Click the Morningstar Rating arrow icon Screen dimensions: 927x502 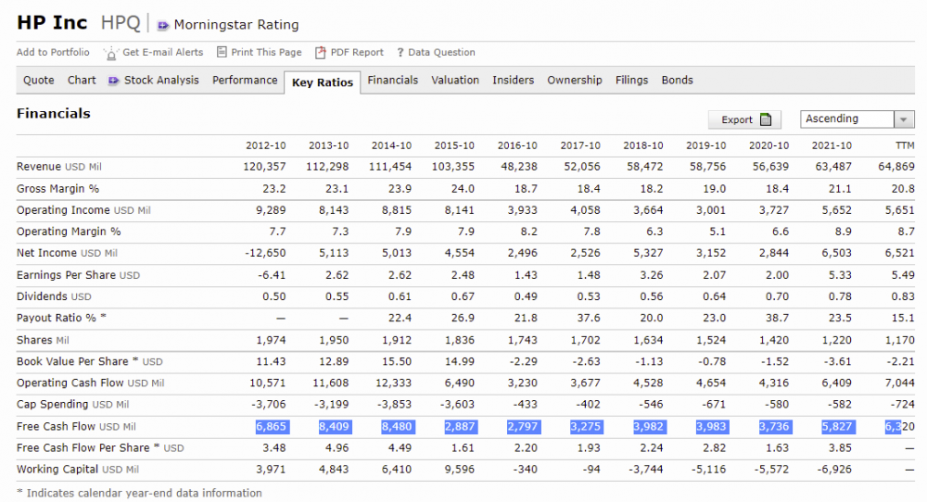[x=162, y=25]
